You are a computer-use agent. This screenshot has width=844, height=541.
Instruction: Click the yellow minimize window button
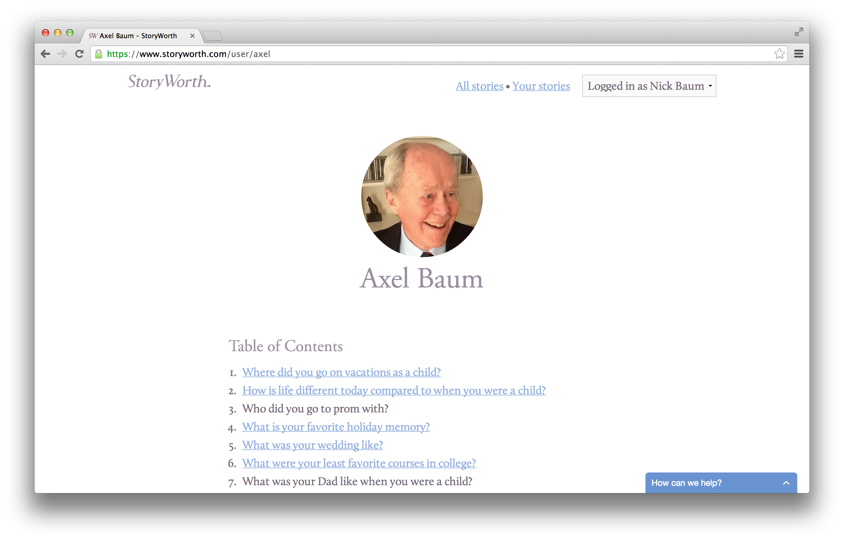(58, 33)
